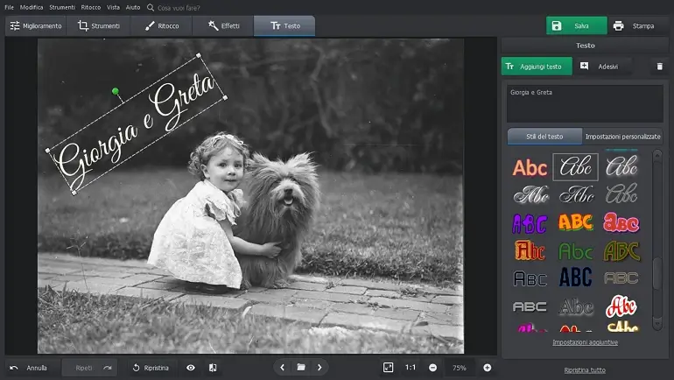
Task: Switch to the Ritocco toolbar tab
Action: 162,25
